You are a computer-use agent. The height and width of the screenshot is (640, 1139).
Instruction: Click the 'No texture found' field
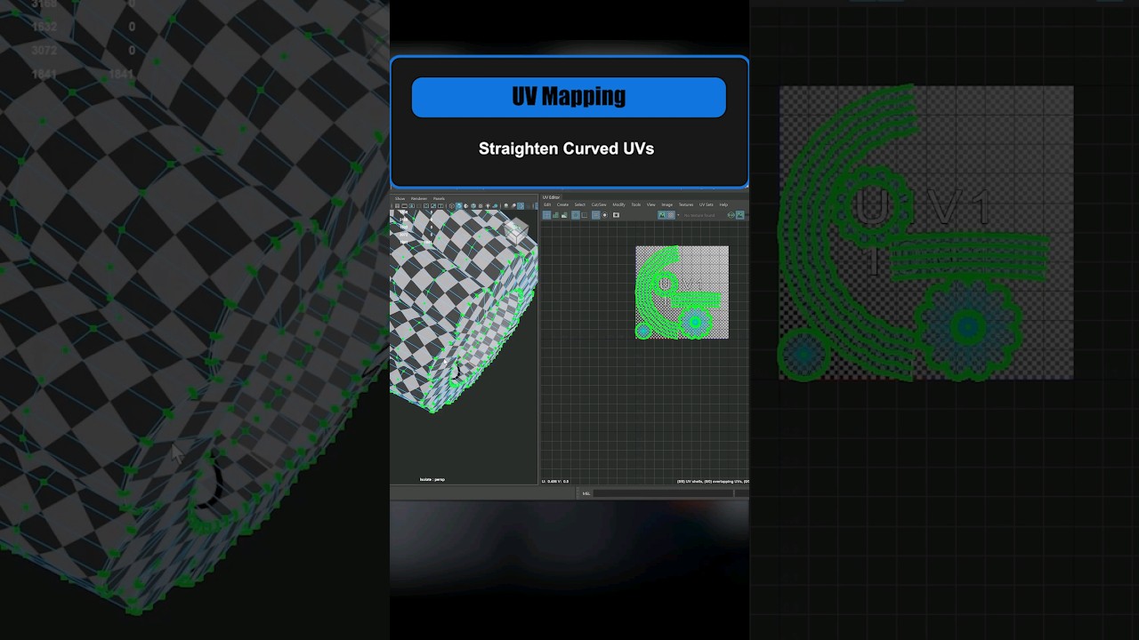pyautogui.click(x=699, y=215)
